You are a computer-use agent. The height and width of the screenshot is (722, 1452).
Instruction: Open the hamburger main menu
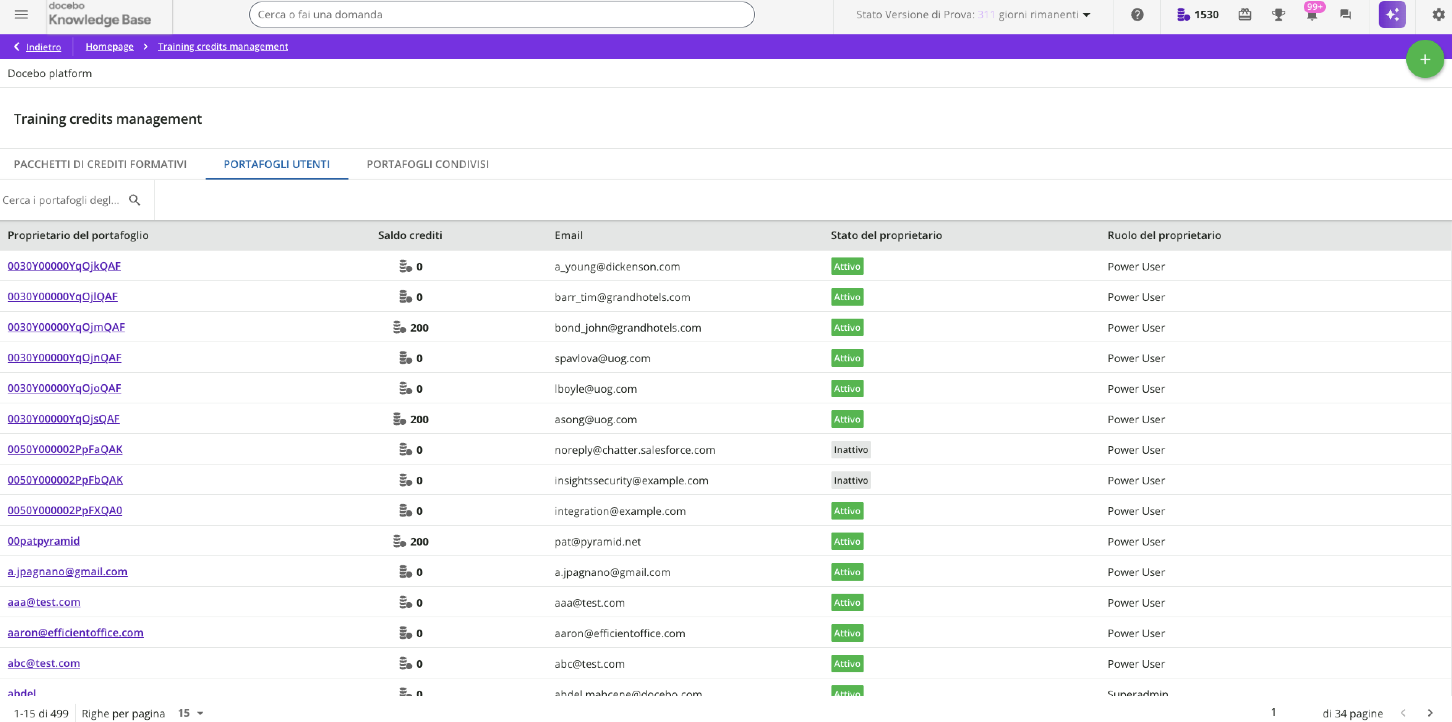coord(21,15)
